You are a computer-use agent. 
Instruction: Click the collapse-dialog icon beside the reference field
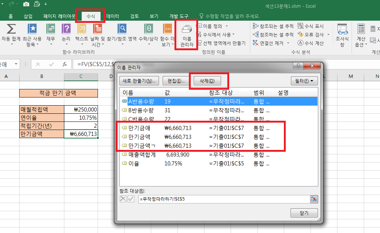[x=314, y=199]
